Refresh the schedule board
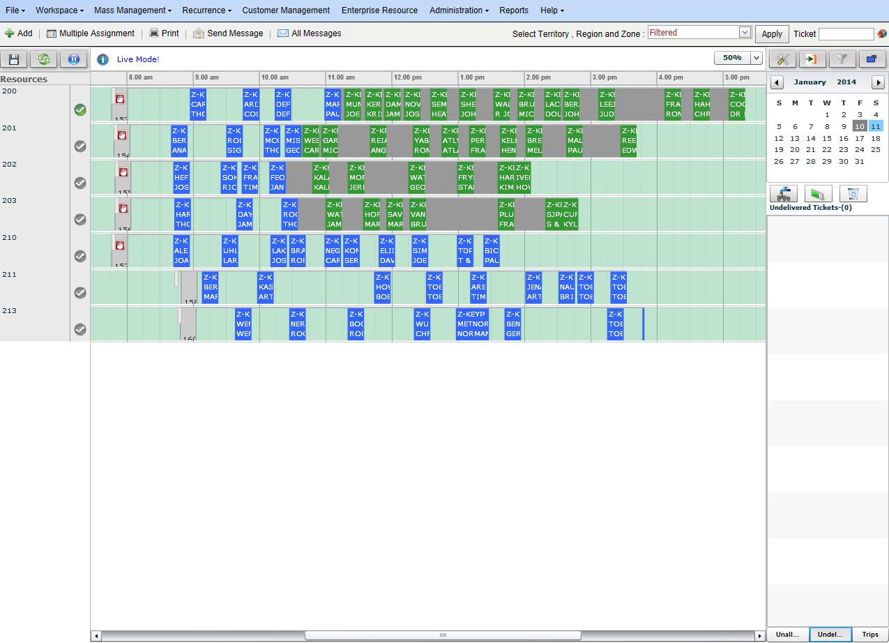Image resolution: width=889 pixels, height=643 pixels. point(44,59)
